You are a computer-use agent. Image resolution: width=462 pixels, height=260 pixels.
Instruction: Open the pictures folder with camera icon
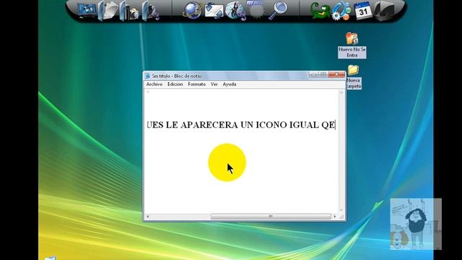point(130,11)
